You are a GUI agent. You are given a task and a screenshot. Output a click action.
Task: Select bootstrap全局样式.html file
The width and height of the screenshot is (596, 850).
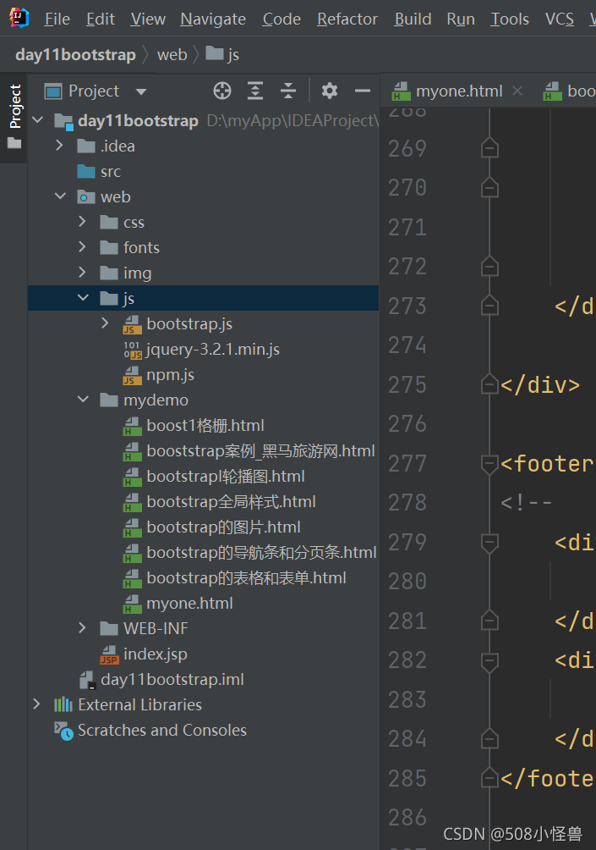pos(231,501)
